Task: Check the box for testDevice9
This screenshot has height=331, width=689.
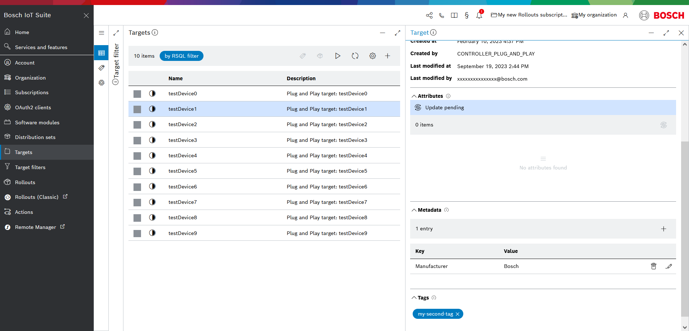Action: pyautogui.click(x=137, y=234)
